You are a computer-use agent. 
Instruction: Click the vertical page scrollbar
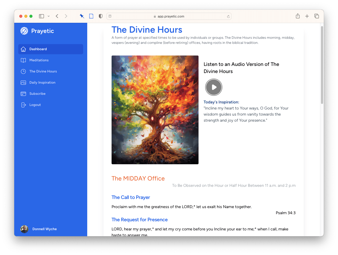(322, 65)
